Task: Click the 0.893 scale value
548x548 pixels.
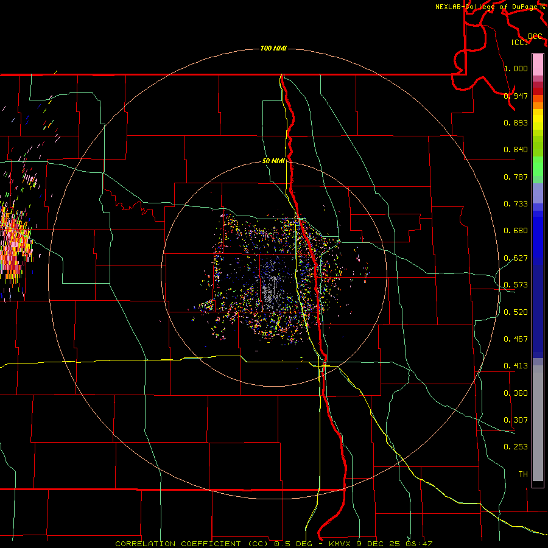Action: [516, 122]
